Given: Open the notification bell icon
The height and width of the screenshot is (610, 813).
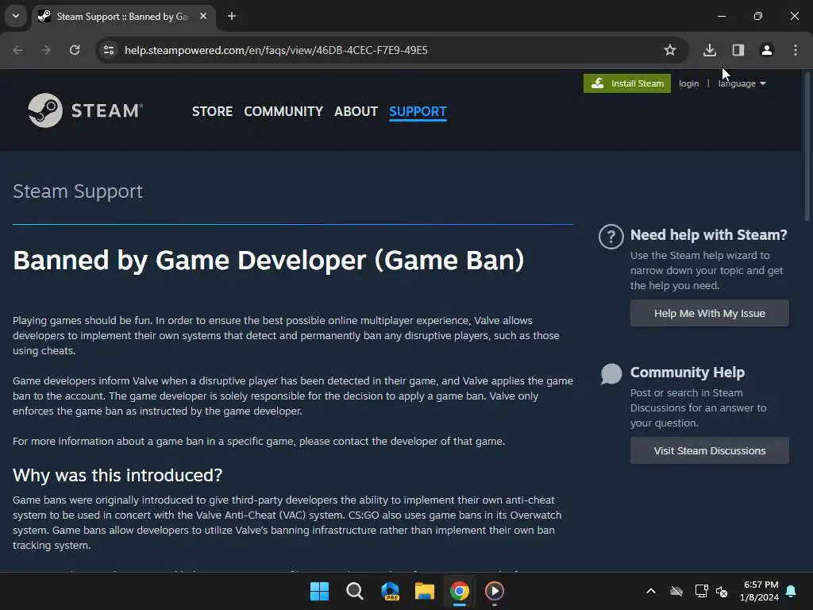Looking at the screenshot, I should 792,591.
